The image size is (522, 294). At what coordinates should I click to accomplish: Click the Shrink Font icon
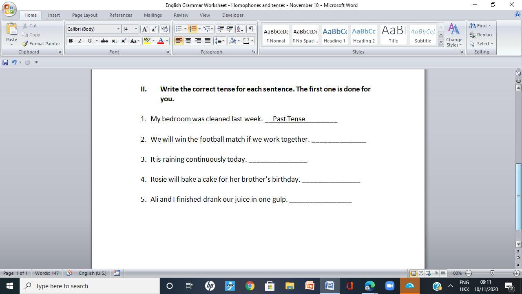click(x=154, y=29)
